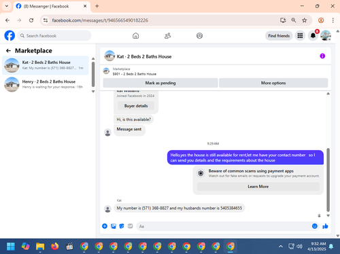Click the address bar URL
This screenshot has height=254, width=340.
coord(100,20)
